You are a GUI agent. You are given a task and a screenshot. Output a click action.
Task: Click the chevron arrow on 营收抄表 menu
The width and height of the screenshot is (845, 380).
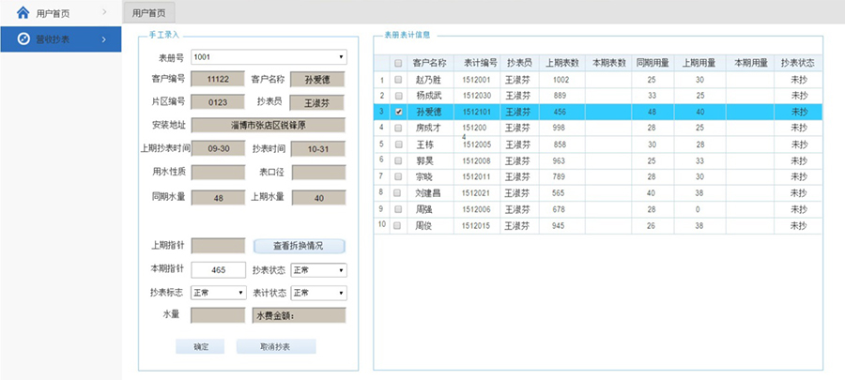coord(104,38)
